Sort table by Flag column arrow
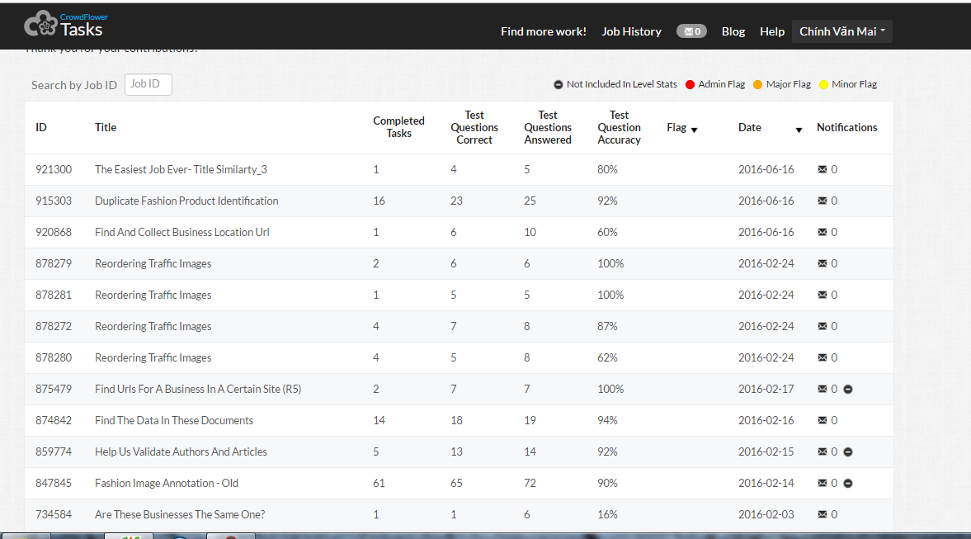 tap(694, 130)
